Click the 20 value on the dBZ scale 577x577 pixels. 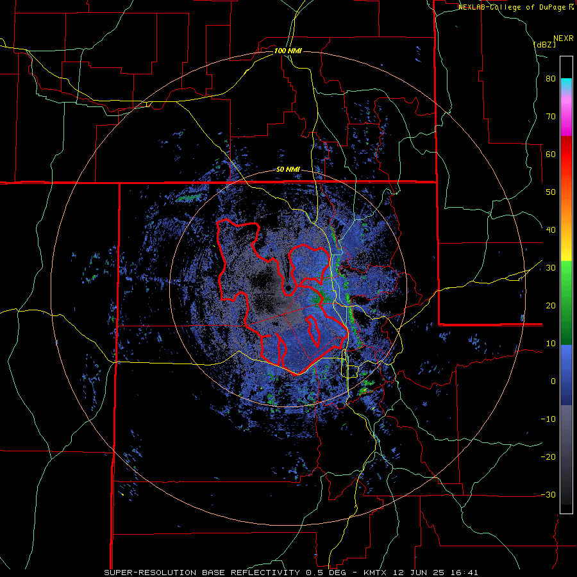pos(551,305)
